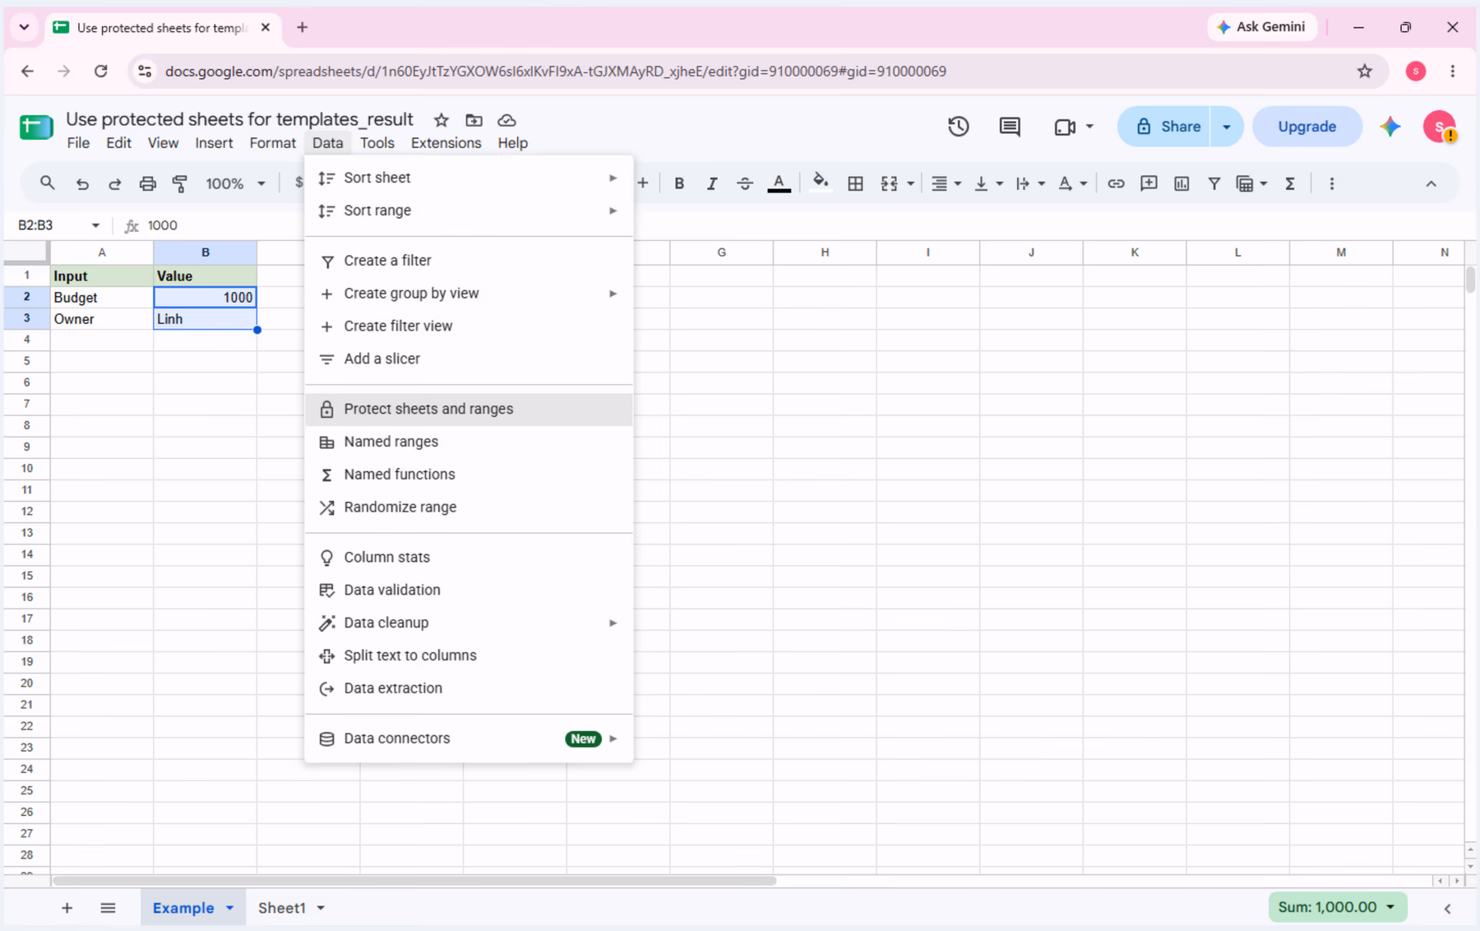This screenshot has width=1480, height=931.
Task: Open the functions sigma icon
Action: 1290,183
